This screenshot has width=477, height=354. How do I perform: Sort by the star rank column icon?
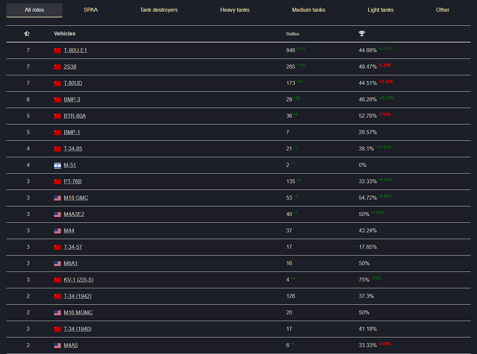tap(27, 34)
